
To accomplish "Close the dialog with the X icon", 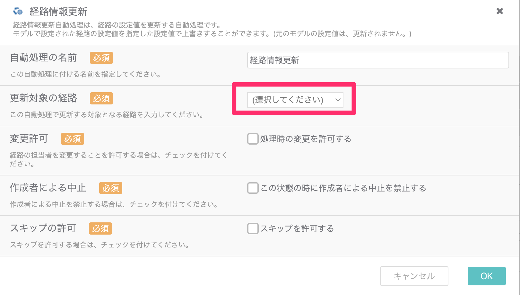I will [499, 11].
